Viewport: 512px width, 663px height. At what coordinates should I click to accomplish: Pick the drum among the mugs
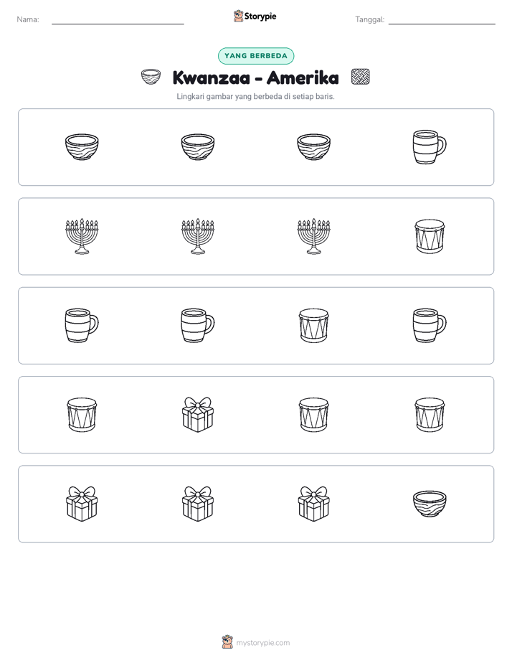click(x=313, y=325)
